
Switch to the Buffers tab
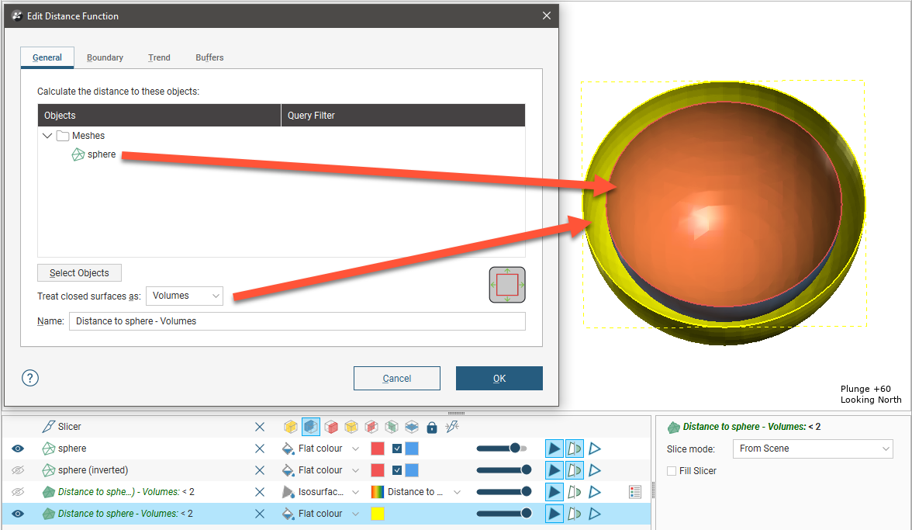209,57
